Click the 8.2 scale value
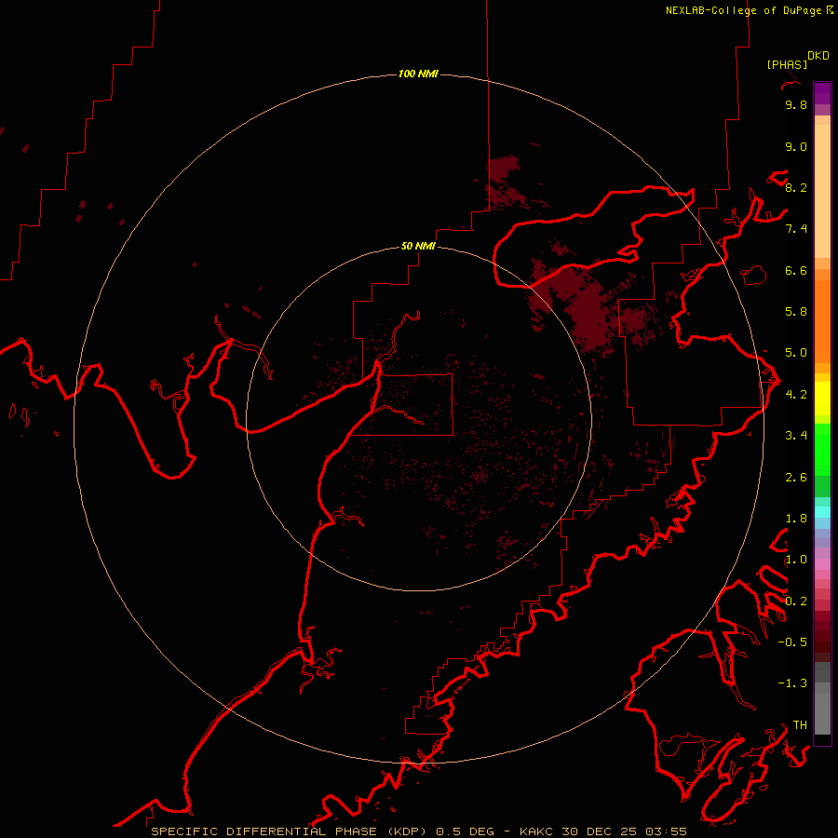The height and width of the screenshot is (838, 838). click(796, 187)
